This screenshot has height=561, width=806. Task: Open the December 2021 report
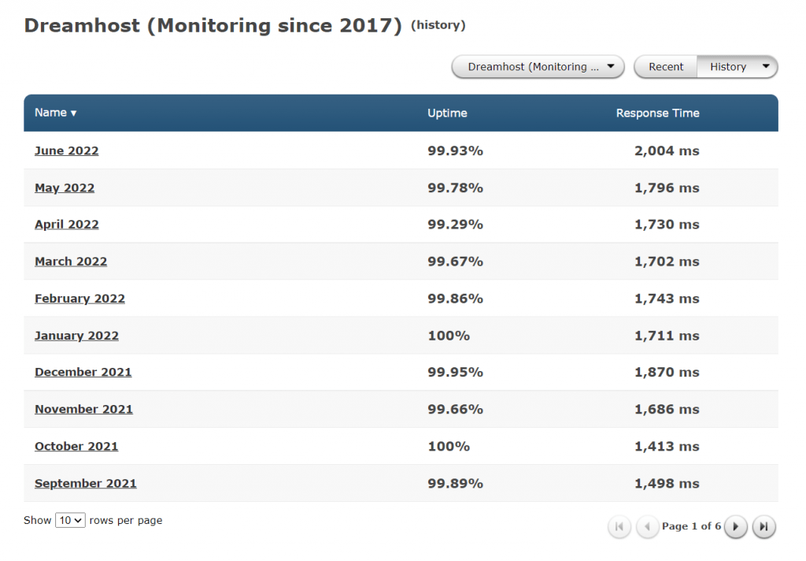[83, 372]
